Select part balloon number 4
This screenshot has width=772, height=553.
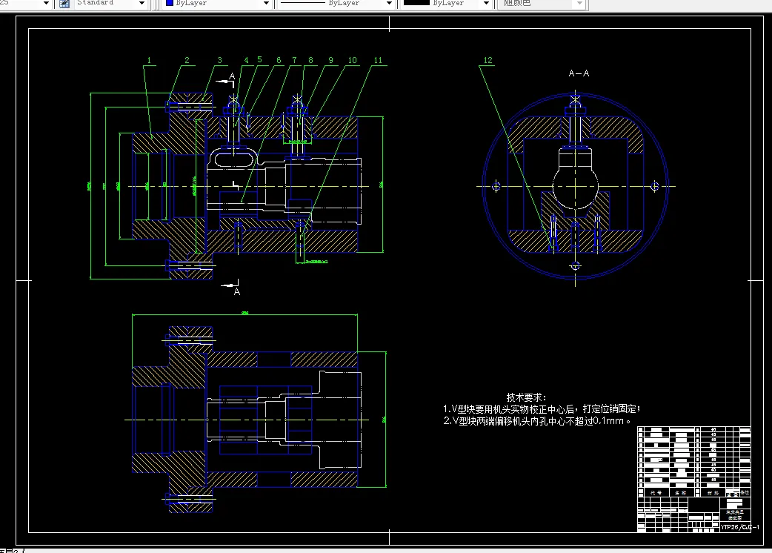click(246, 61)
